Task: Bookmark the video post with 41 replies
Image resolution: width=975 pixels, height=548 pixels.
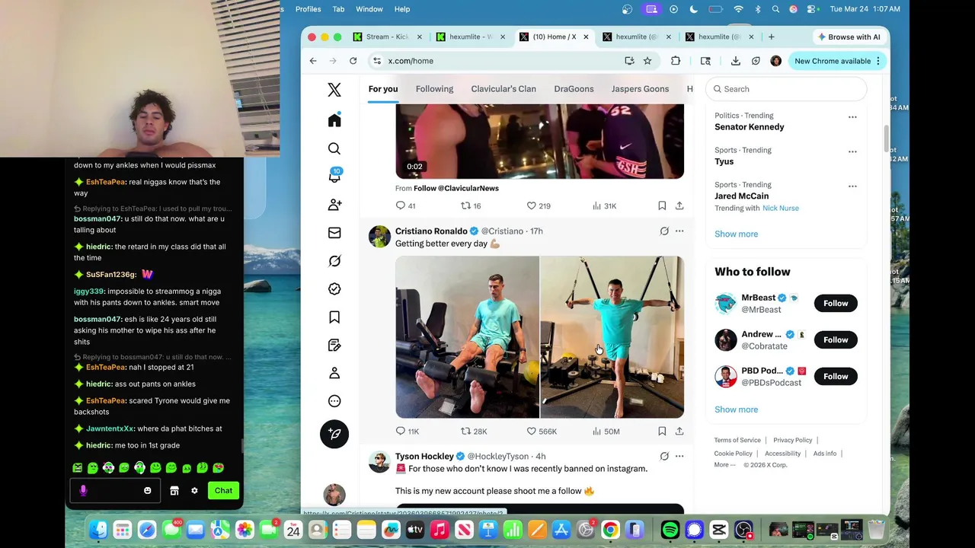Action: pos(662,205)
